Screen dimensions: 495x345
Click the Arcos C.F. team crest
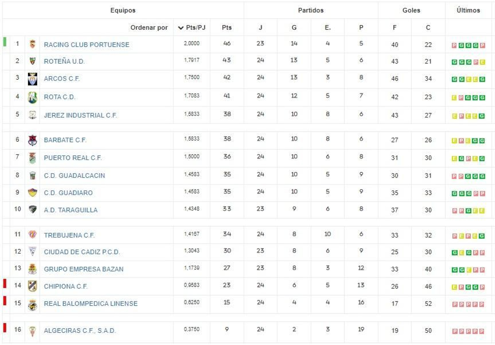point(32,78)
